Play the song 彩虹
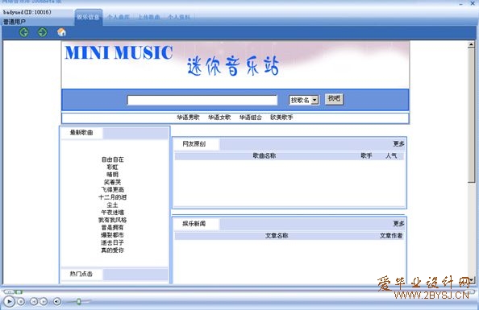This screenshot has height=310, width=479. (112, 167)
